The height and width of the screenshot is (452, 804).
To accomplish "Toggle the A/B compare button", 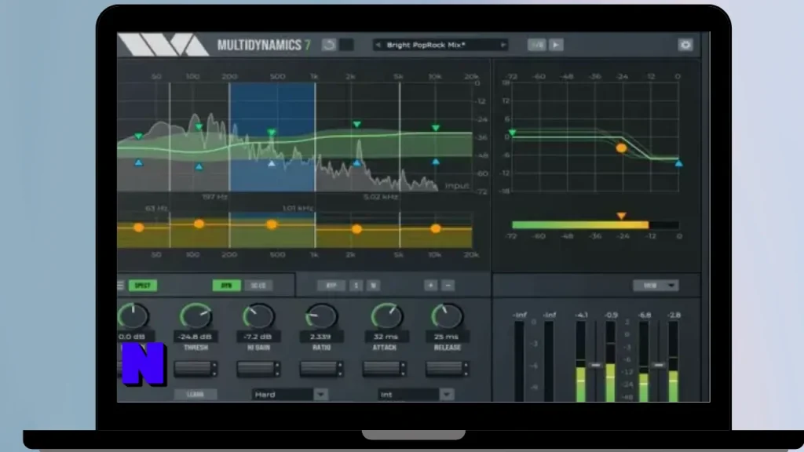I will [x=536, y=45].
